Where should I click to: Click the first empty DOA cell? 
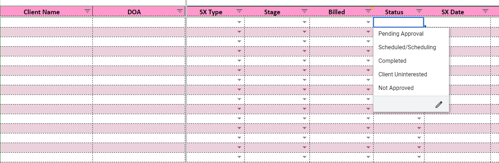(139, 22)
